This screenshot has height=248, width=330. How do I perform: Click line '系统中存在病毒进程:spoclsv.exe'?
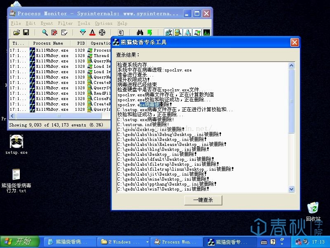point(154,70)
